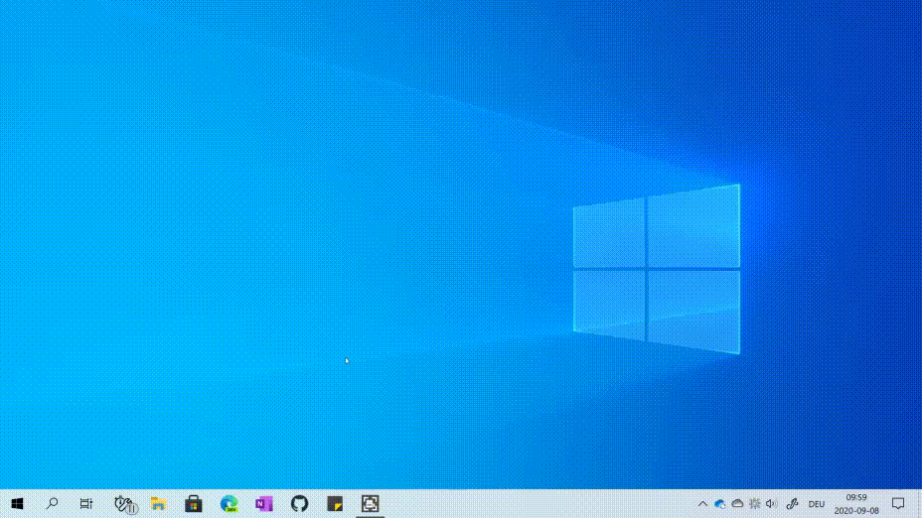Show hidden system tray icons
This screenshot has width=922, height=518.
coord(702,504)
